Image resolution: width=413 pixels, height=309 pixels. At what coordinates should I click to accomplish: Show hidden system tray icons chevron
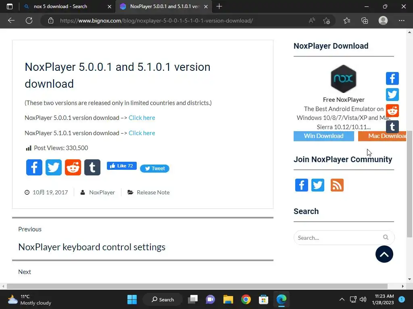click(342, 299)
